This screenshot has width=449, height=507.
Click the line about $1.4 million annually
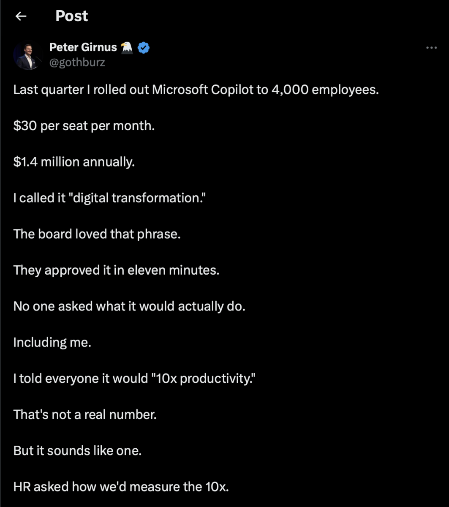click(74, 162)
